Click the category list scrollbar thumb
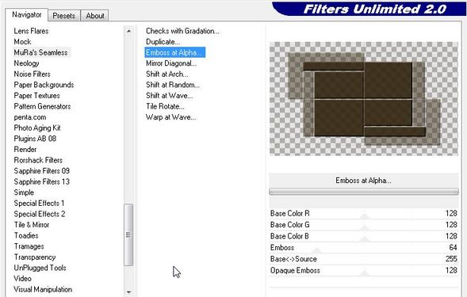This screenshot has height=297, width=467. [128, 234]
